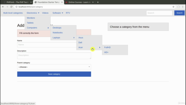
Task: Click the browser forward arrow
Action: tap(7, 7)
